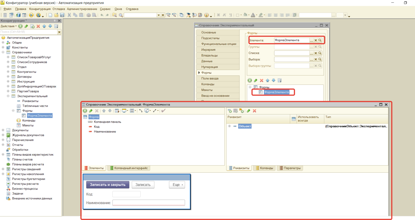
Task: Click Add attribute icon in Реквизиты toolbar
Action: pos(230,111)
